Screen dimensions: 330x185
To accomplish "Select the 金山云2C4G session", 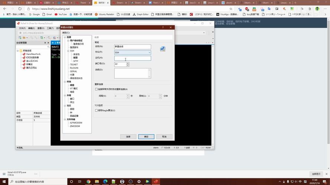I will [x=32, y=61].
